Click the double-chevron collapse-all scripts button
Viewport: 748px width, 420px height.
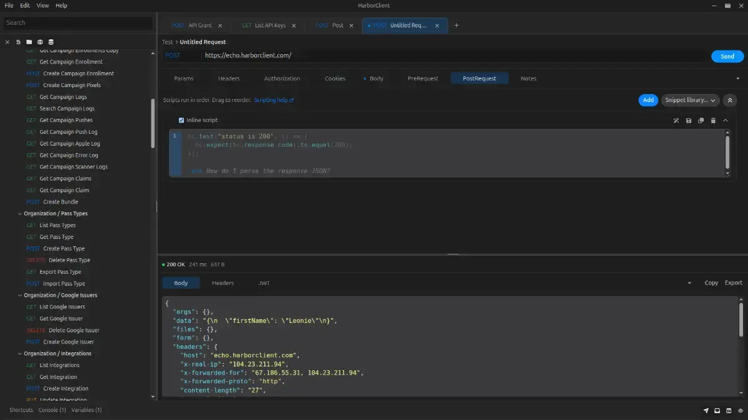(x=730, y=100)
